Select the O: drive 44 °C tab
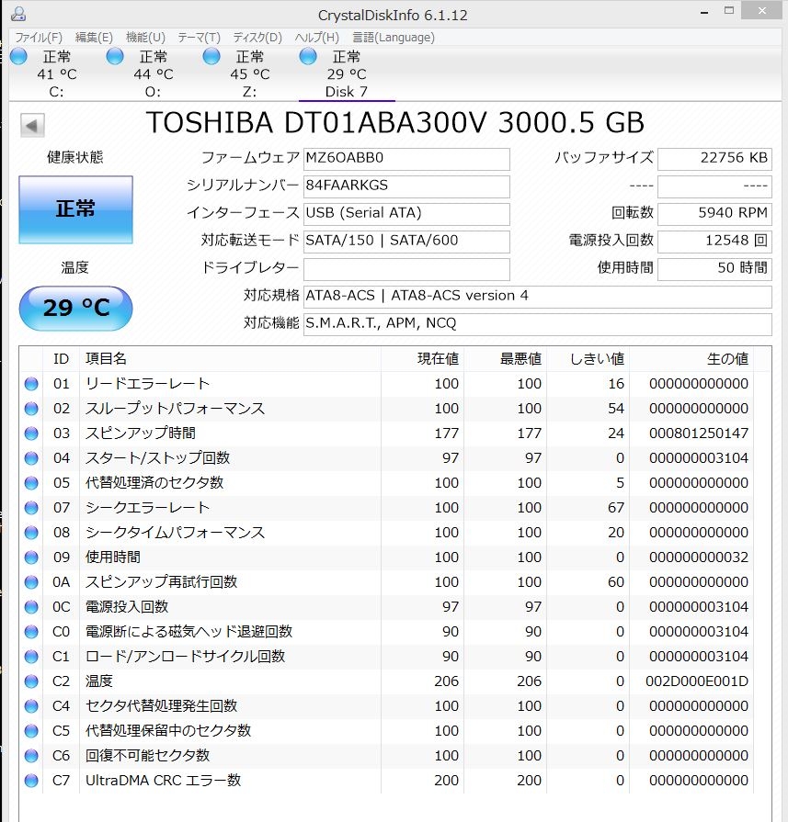This screenshot has height=822, width=788. coord(154,73)
